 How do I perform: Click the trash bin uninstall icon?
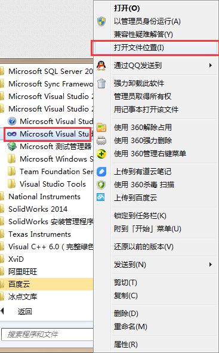pos(101,83)
